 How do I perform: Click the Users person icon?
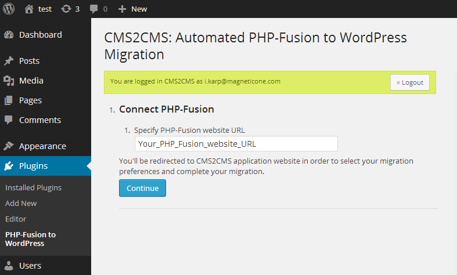click(9, 266)
